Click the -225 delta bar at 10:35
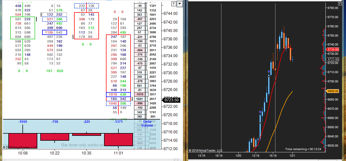The image size is (346, 161). coord(86,134)
